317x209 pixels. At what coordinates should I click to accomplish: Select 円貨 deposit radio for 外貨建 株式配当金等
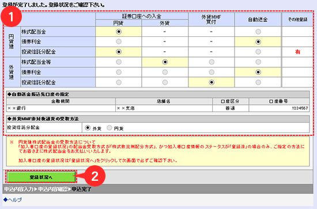[x=119, y=62]
